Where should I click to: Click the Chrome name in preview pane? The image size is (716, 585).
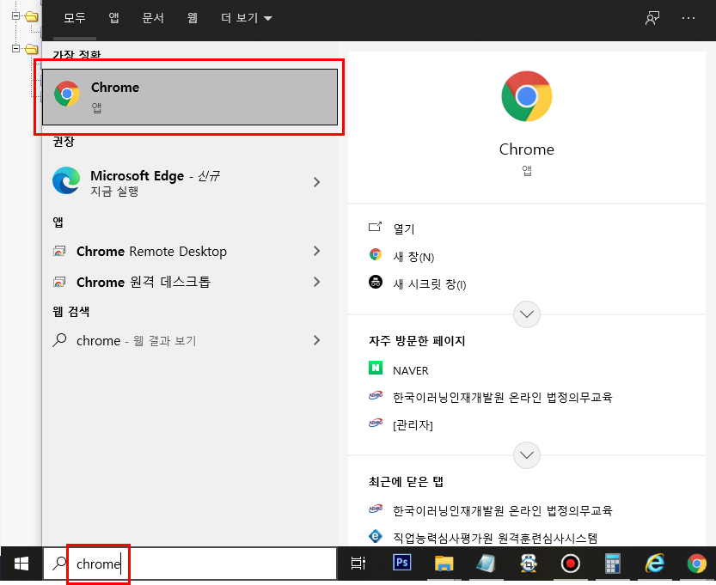(527, 149)
